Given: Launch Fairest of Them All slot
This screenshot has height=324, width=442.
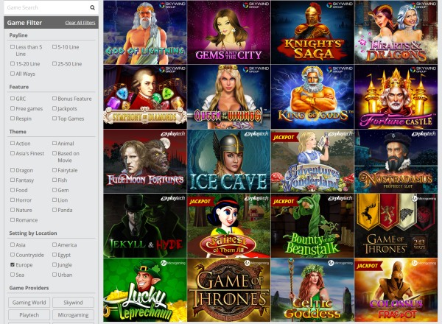Looking at the screenshot, I should [x=228, y=225].
